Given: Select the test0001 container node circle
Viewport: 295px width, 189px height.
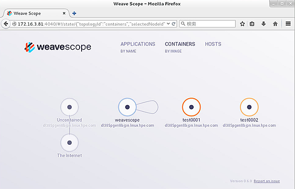Looking at the screenshot, I should click(x=191, y=107).
